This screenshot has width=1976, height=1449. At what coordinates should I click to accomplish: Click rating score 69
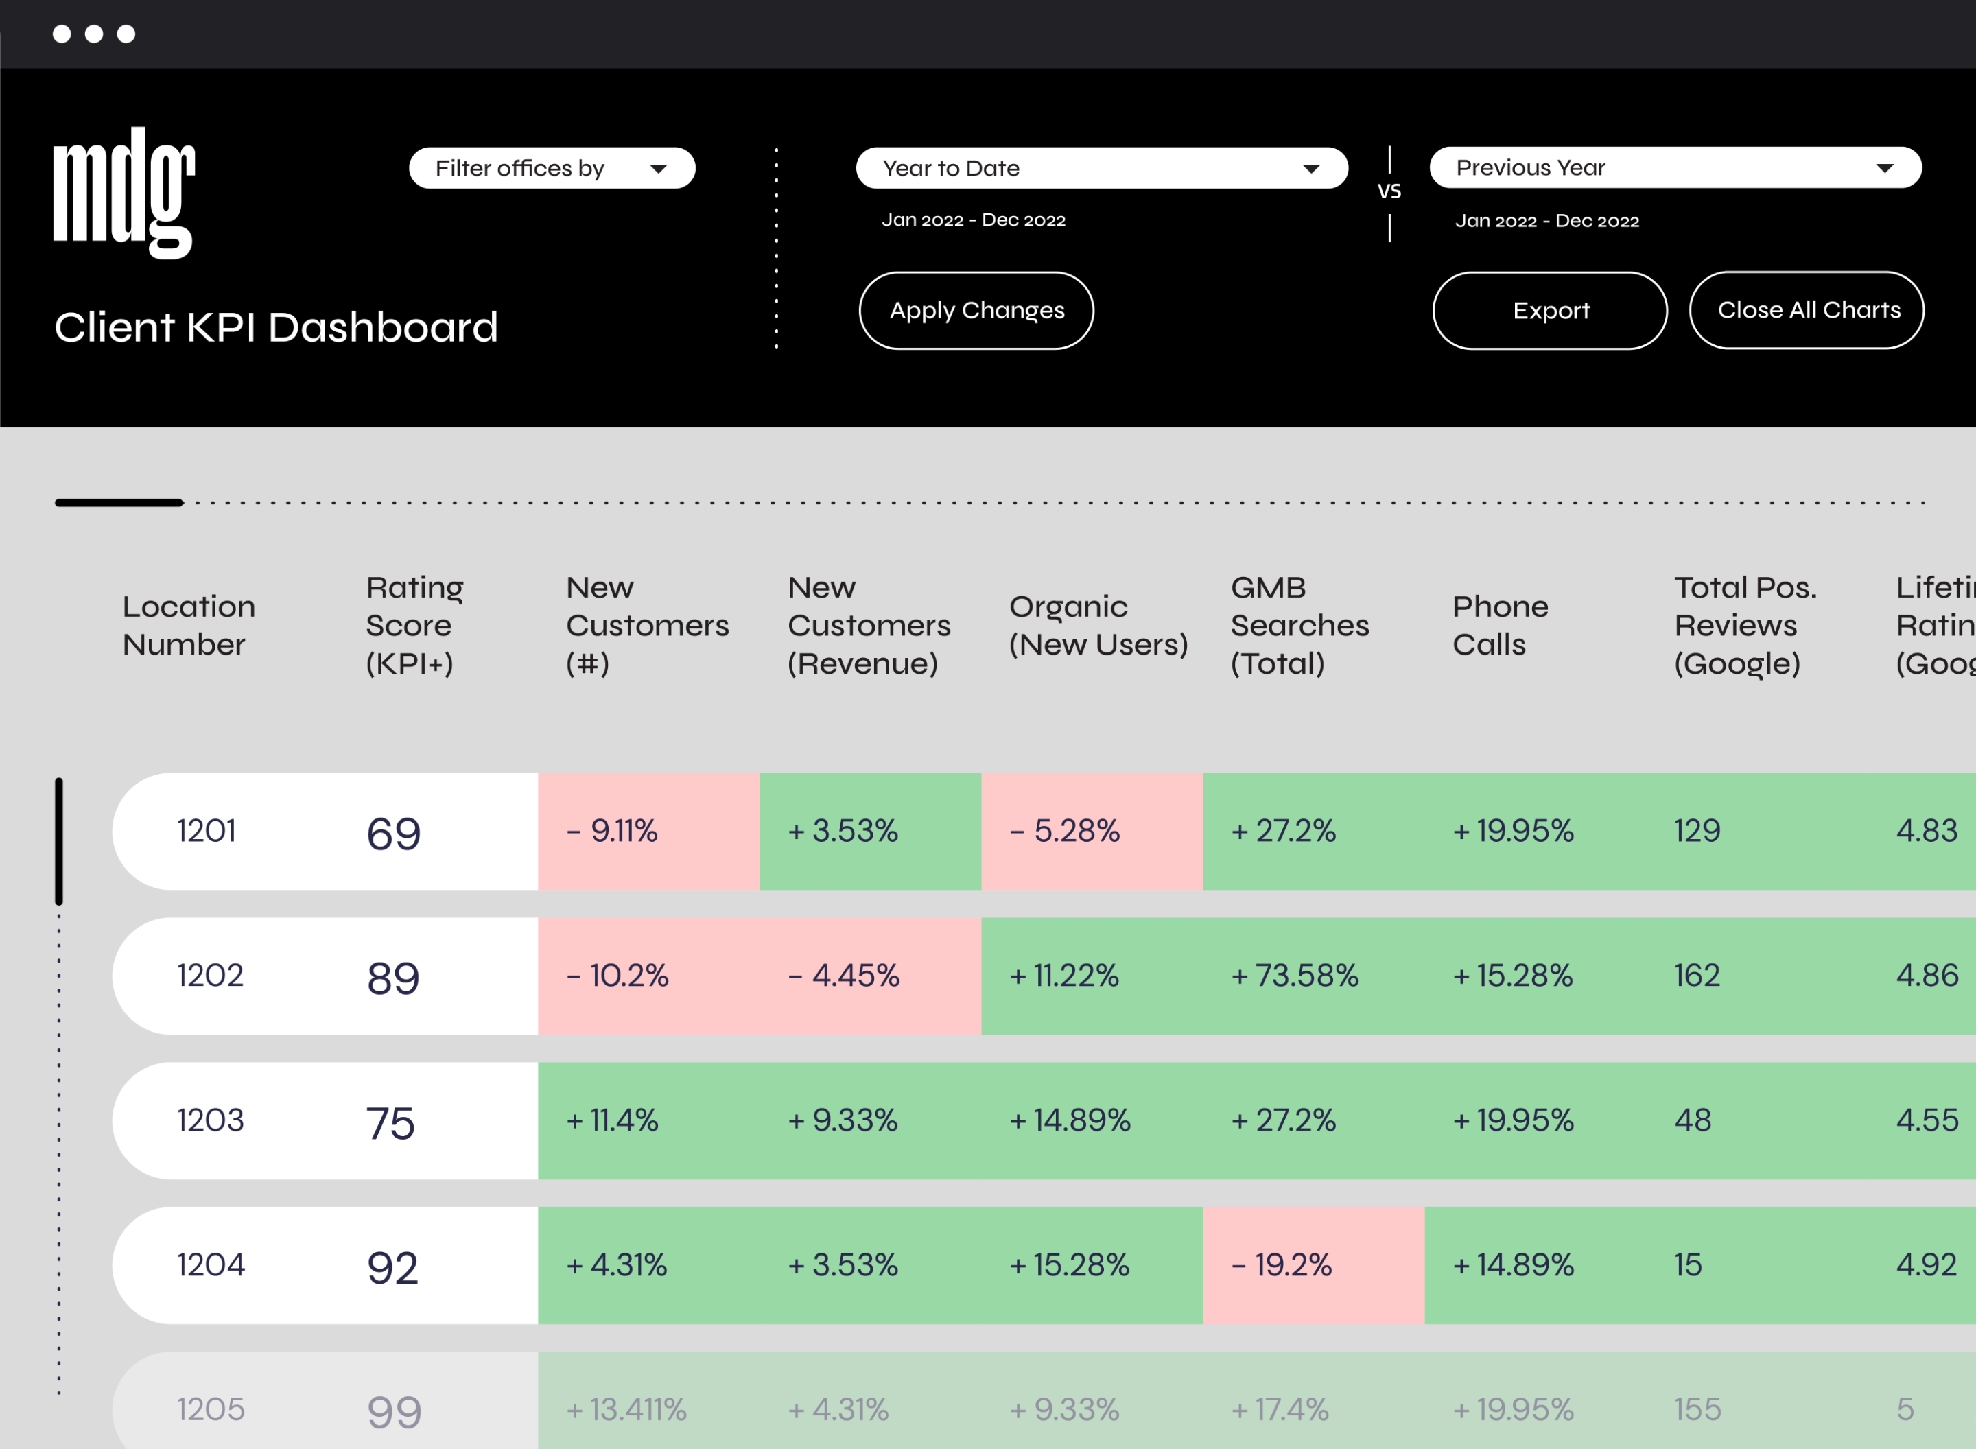click(394, 834)
